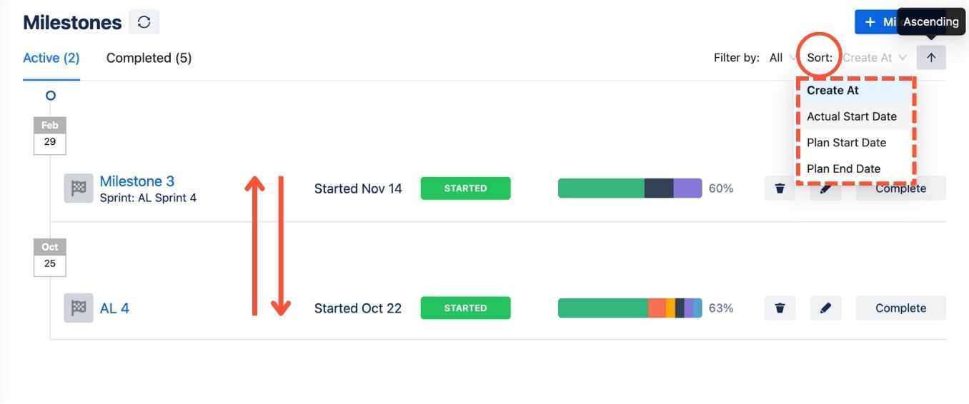The width and height of the screenshot is (969, 404).
Task: Click the timeline start circle marker
Action: [50, 95]
